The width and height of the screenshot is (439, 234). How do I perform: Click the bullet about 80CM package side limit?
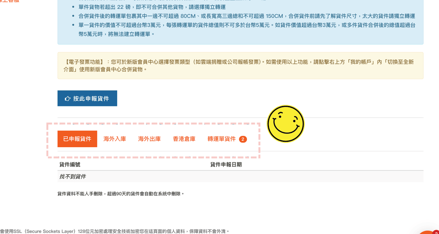point(247,16)
